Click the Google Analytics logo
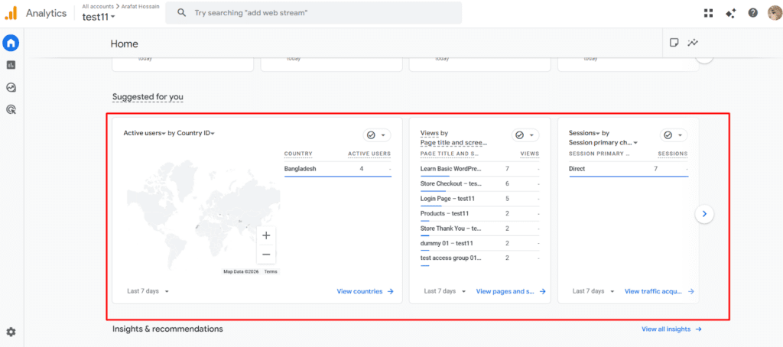The height and width of the screenshot is (347, 783). [x=11, y=14]
